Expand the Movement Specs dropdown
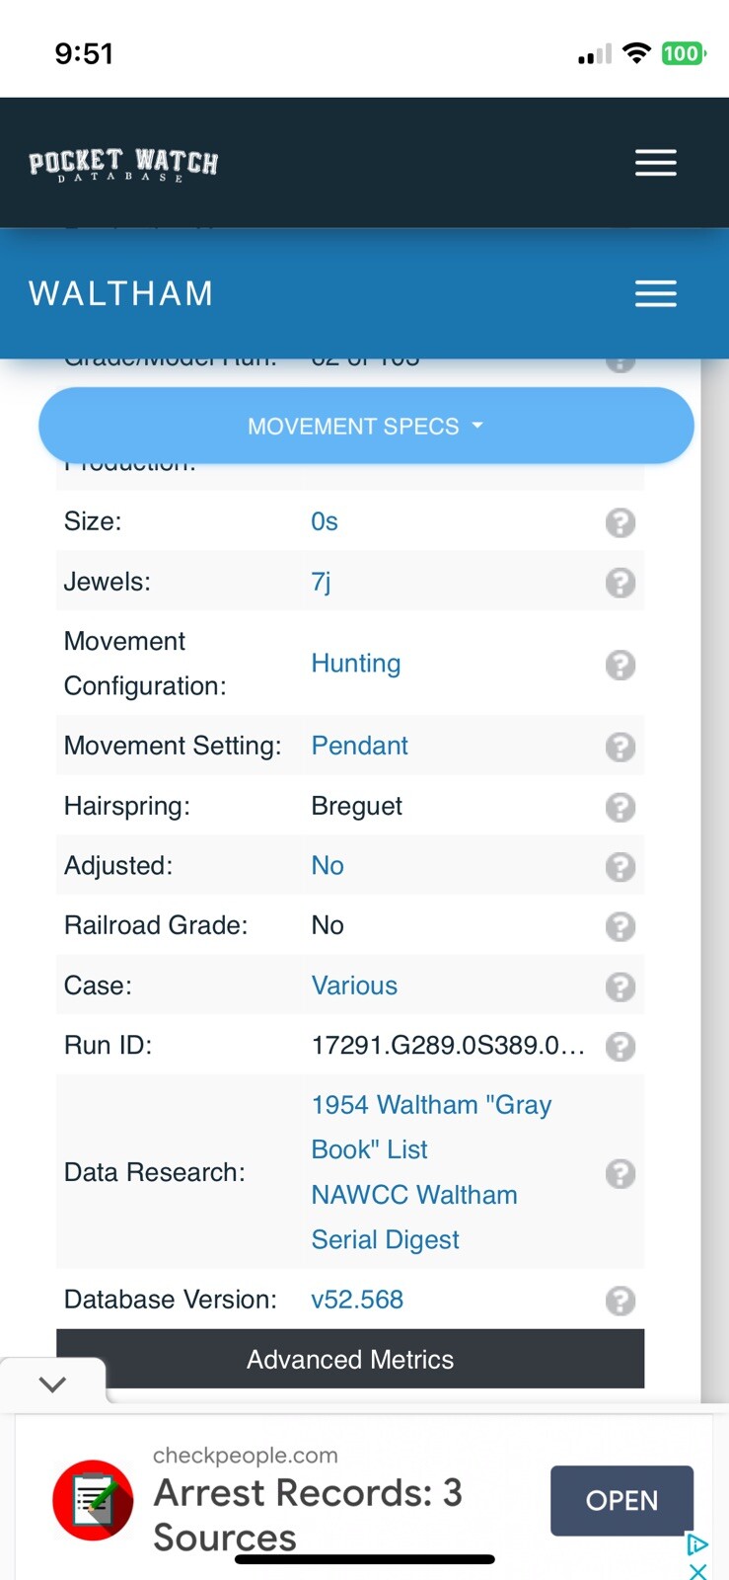Screen dimensions: 729x1580 (x=366, y=426)
